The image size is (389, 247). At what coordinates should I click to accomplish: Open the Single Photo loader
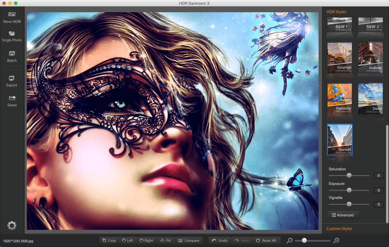[12, 36]
